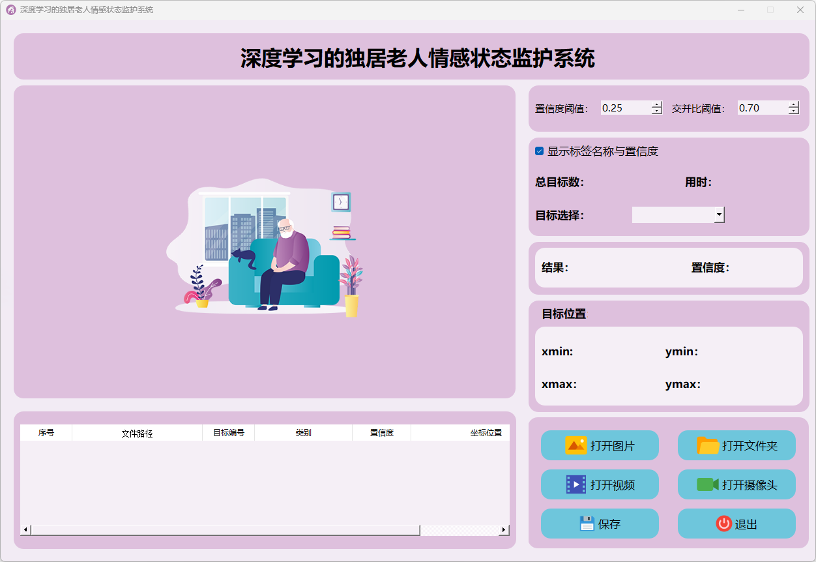Click the app icon in the title bar
816x562 pixels.
point(10,10)
